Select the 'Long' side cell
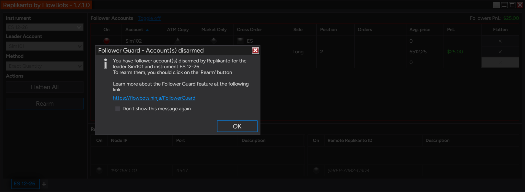 [298, 52]
